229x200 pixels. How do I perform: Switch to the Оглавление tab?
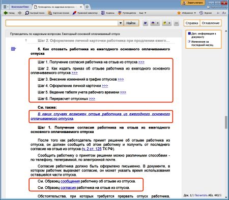(x=211, y=23)
